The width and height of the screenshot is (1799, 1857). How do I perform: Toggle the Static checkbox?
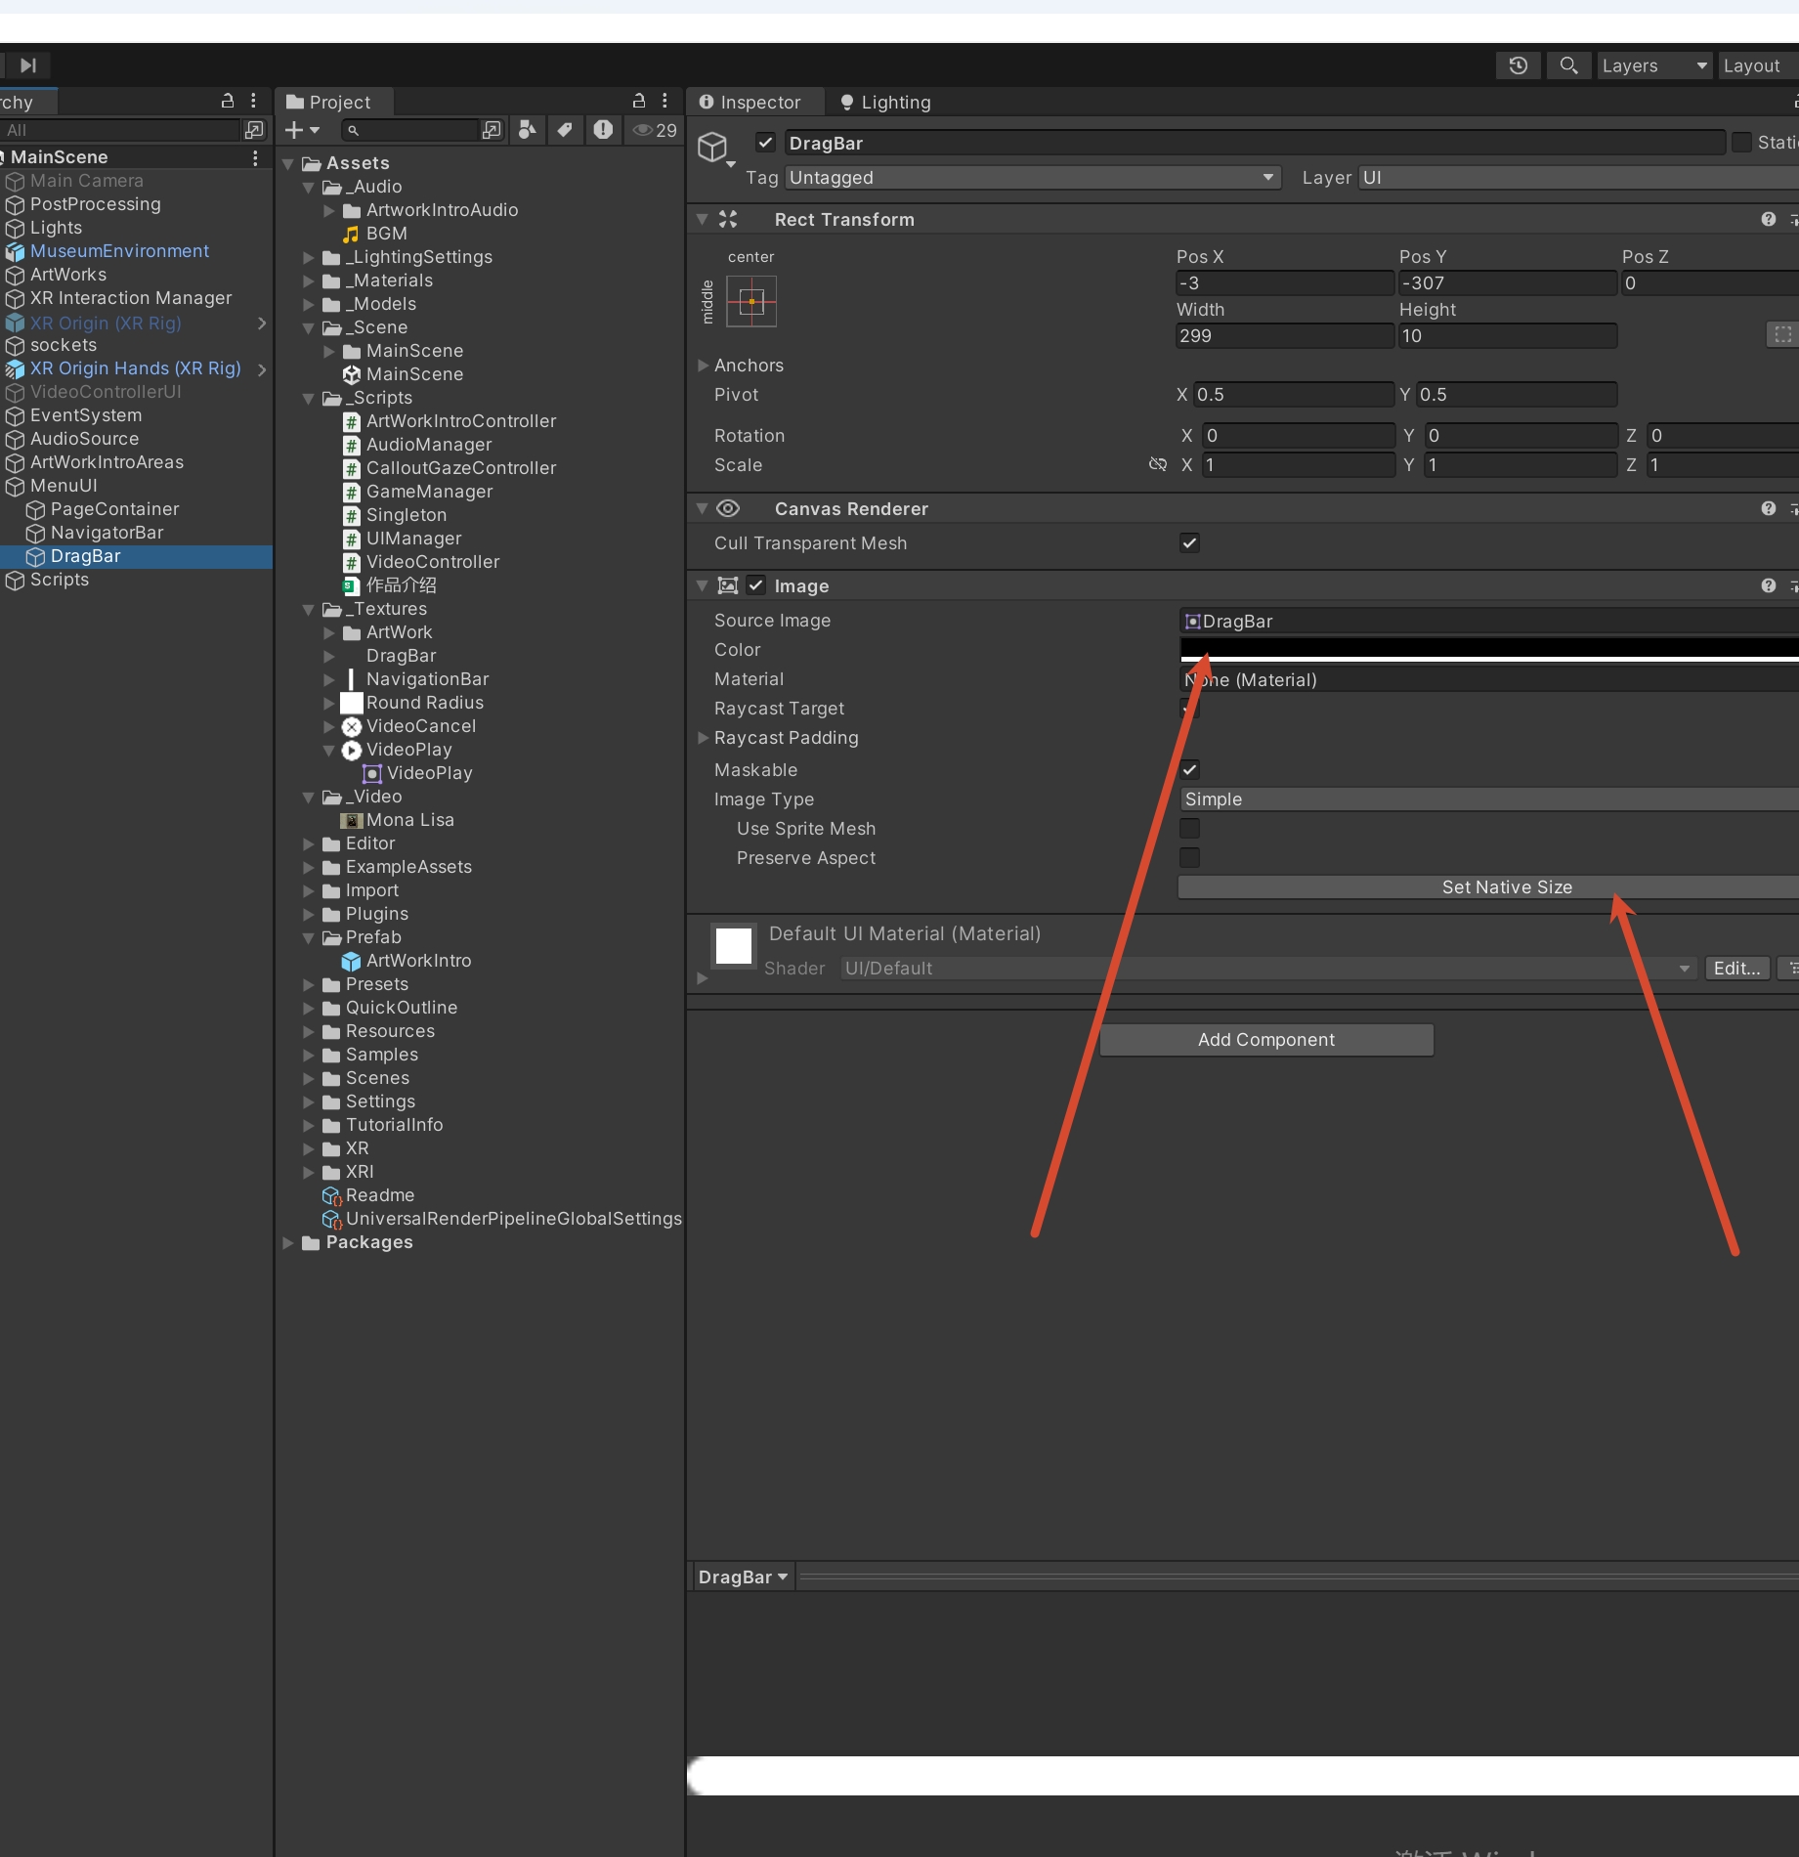(1741, 143)
